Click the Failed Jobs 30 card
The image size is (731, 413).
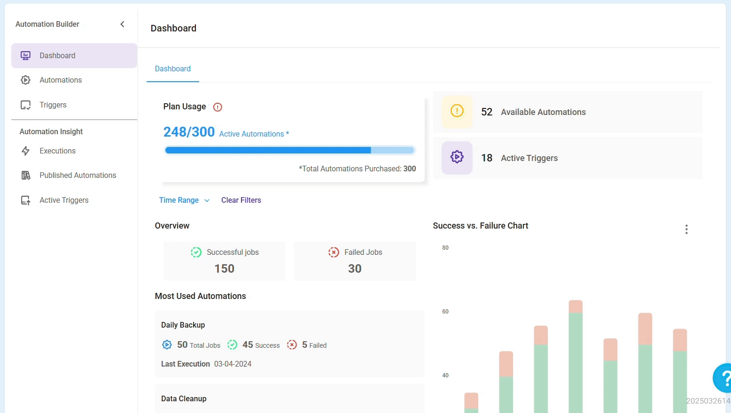(x=355, y=261)
